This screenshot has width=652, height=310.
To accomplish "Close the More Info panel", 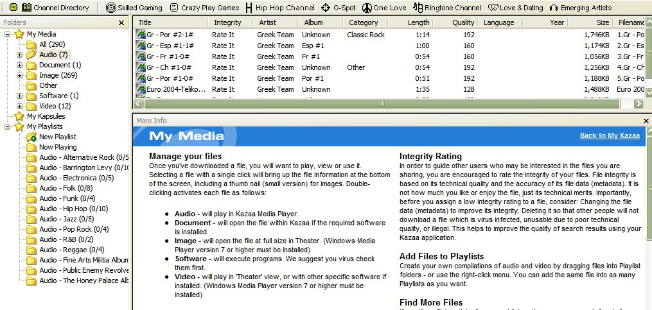I will pos(646,121).
